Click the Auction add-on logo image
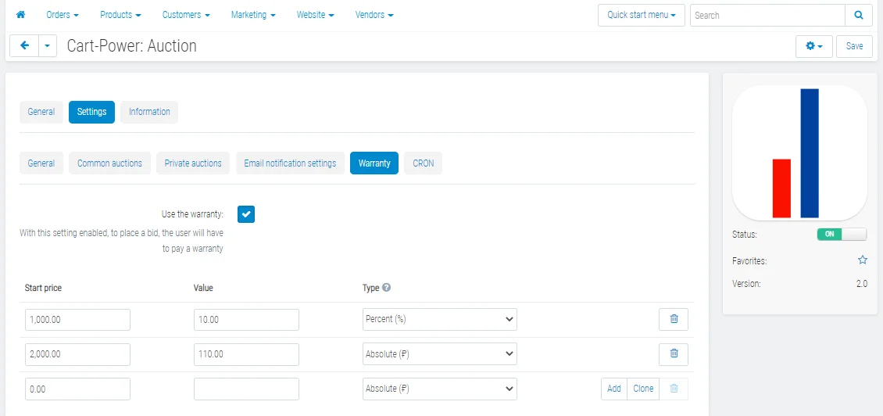 [799, 152]
